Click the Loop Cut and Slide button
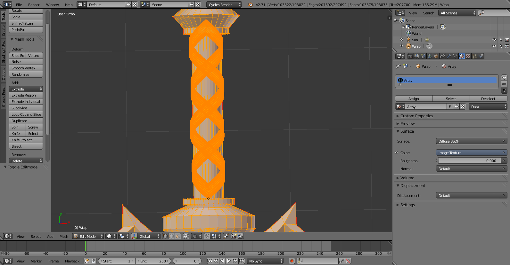 point(26,114)
